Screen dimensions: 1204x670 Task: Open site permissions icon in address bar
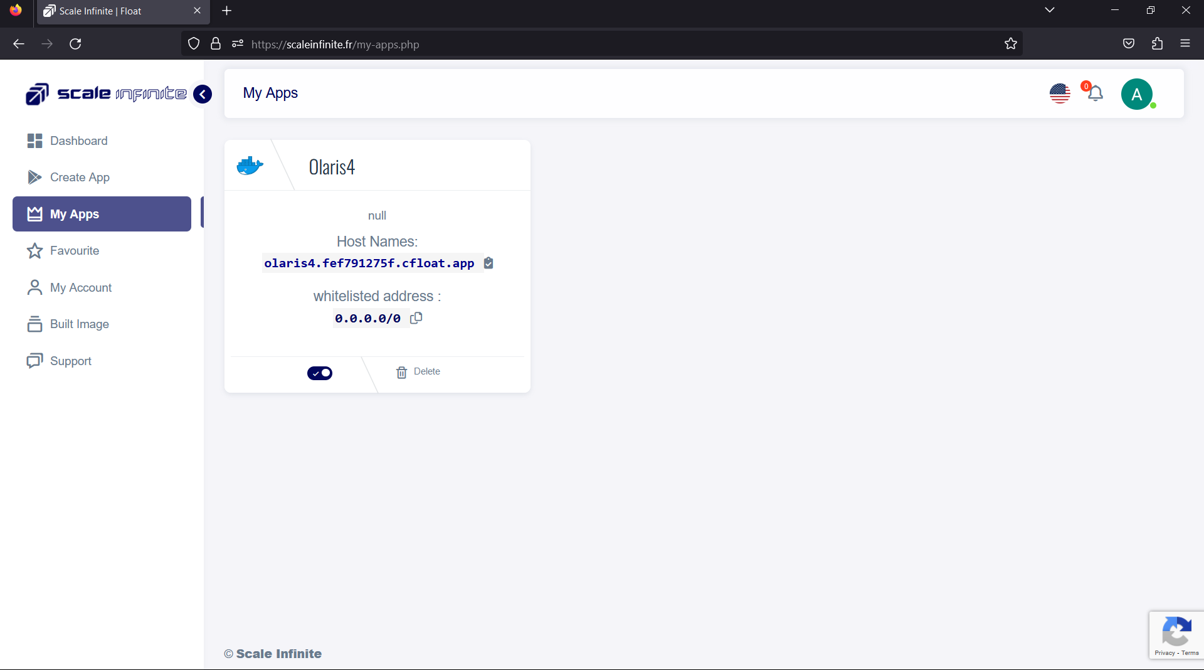(238, 44)
